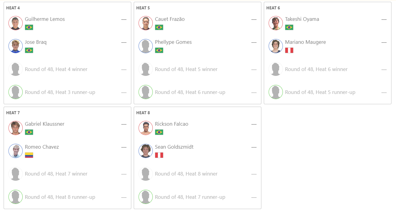Click the Peru flag under Mariano Maugere

[289, 50]
